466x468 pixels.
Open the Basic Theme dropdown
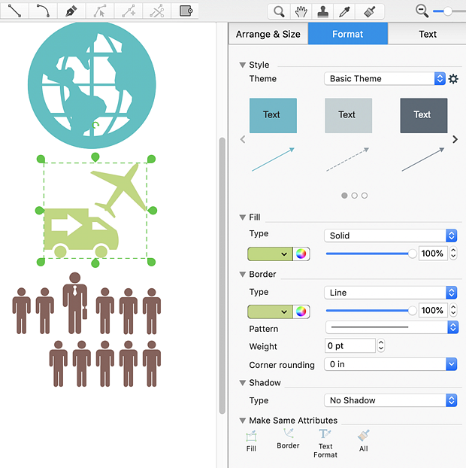click(385, 79)
